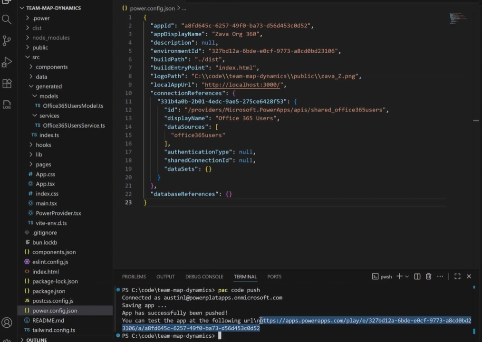Switch to the PROBLEMS tab
This screenshot has height=342, width=482.
(134, 276)
